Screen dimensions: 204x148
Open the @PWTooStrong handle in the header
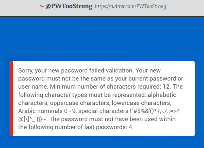pos(69,6)
